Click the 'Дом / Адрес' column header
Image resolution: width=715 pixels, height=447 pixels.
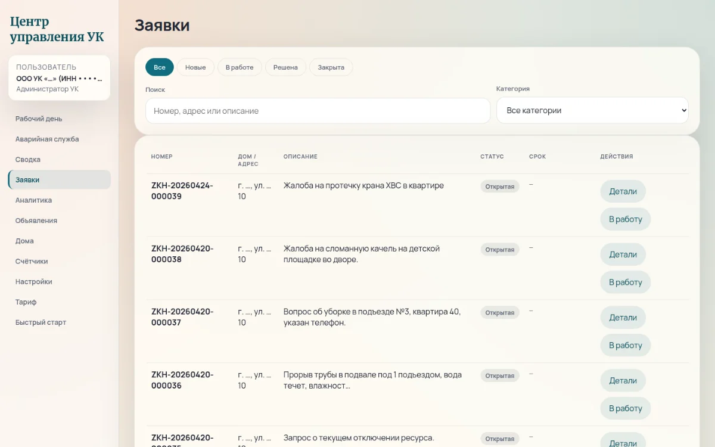[x=248, y=160]
